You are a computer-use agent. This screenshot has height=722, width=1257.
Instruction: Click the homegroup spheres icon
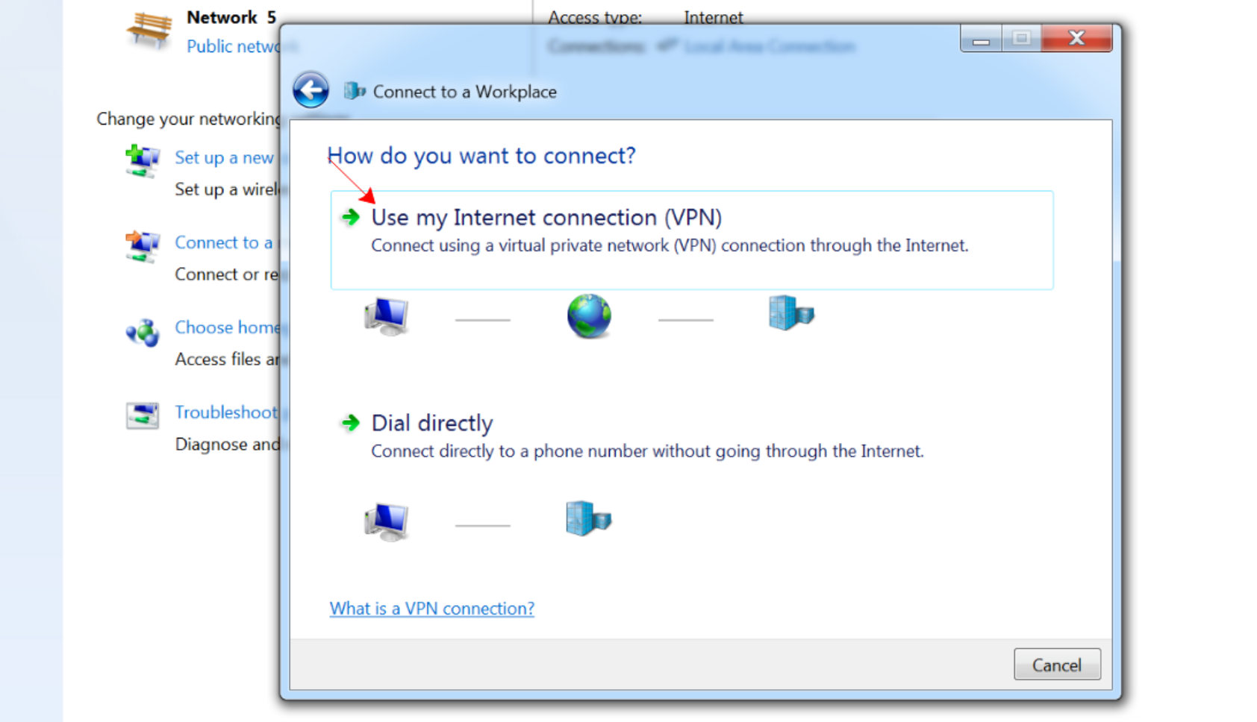pos(142,333)
